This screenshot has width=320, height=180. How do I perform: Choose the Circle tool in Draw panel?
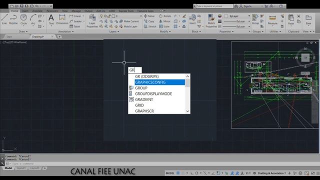click(23, 19)
